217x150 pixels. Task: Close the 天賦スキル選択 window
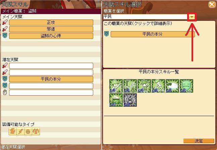click(x=212, y=4)
